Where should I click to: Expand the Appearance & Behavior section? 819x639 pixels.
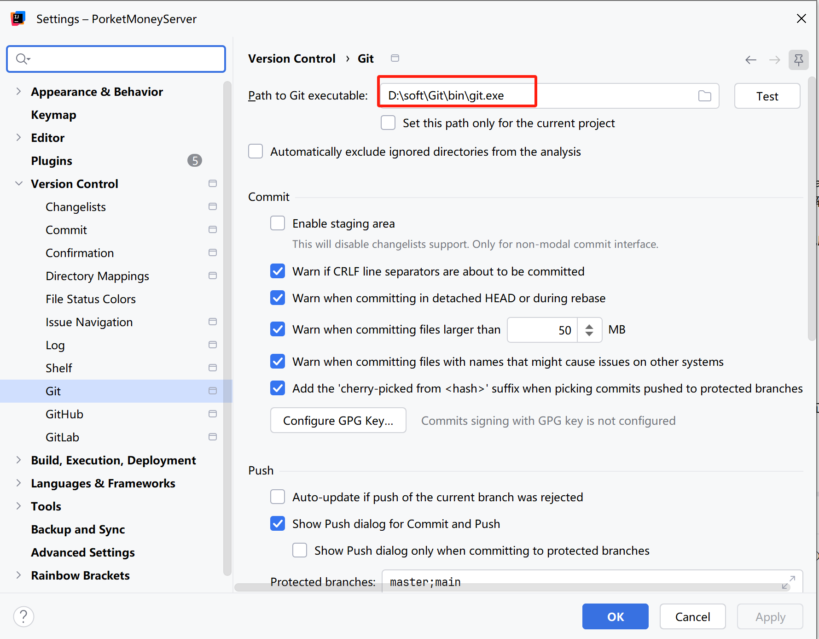pyautogui.click(x=18, y=91)
